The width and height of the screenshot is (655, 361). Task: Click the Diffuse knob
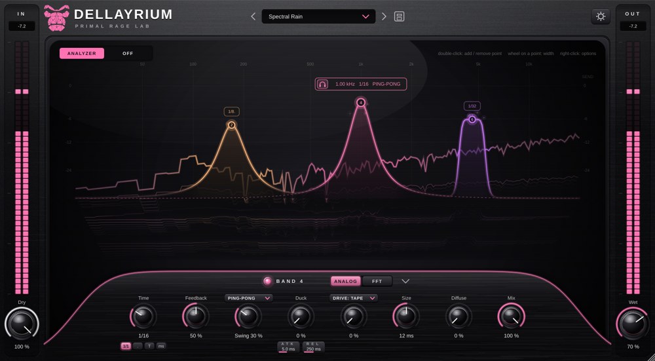pos(458,316)
